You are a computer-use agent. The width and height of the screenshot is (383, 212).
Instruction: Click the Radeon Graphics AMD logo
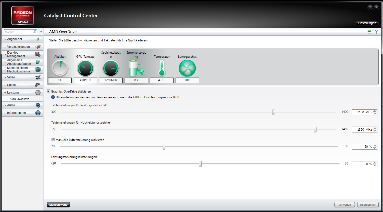point(23,15)
